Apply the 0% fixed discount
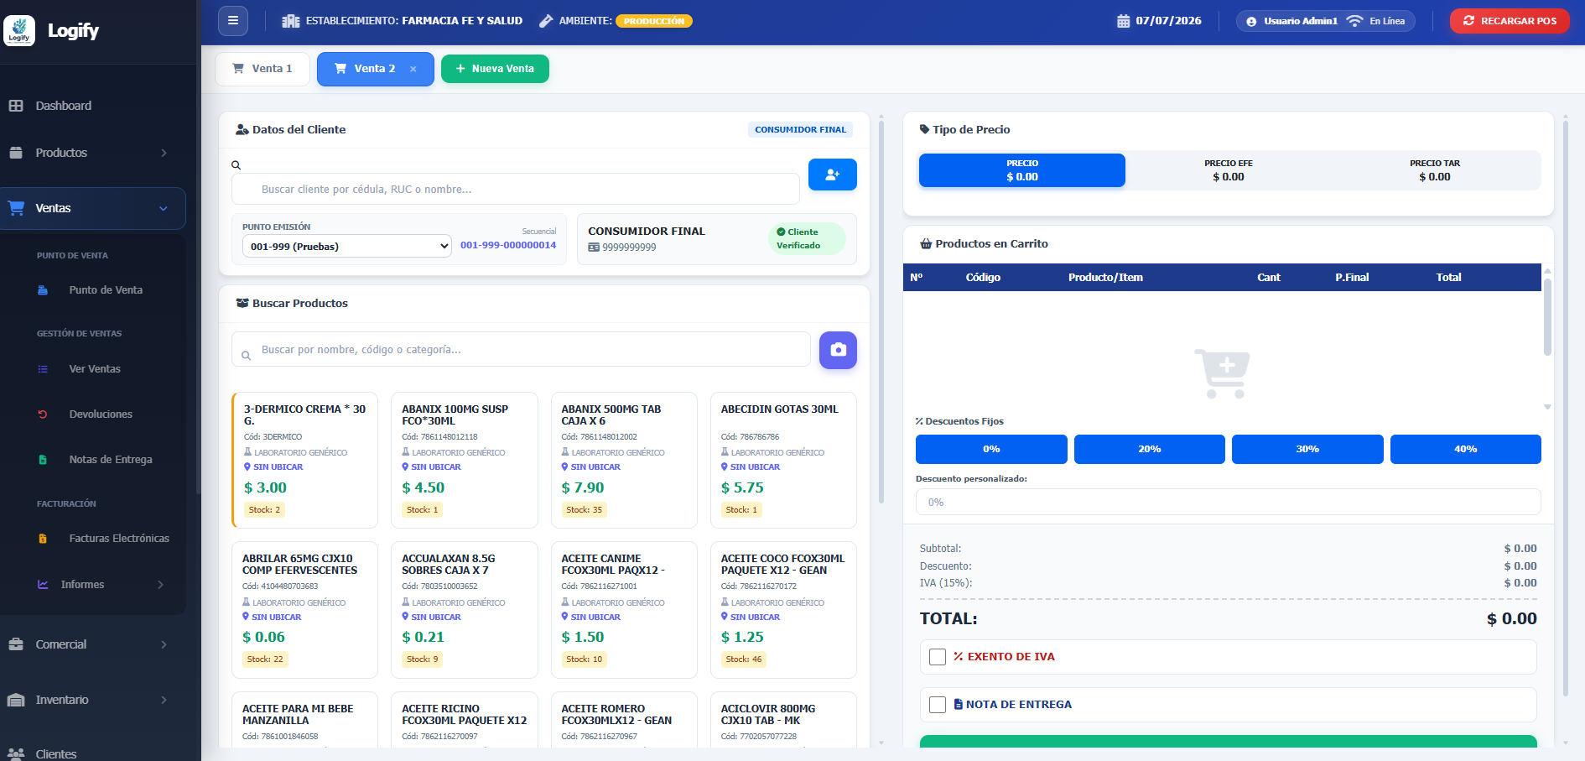The width and height of the screenshot is (1585, 761). (x=991, y=449)
